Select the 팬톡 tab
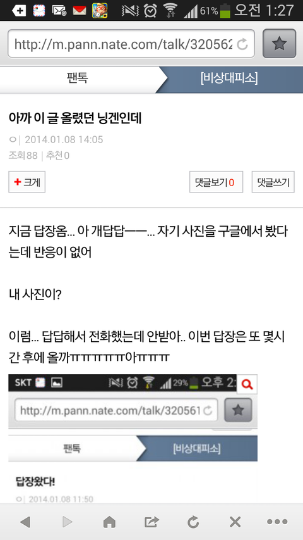 tap(77, 78)
